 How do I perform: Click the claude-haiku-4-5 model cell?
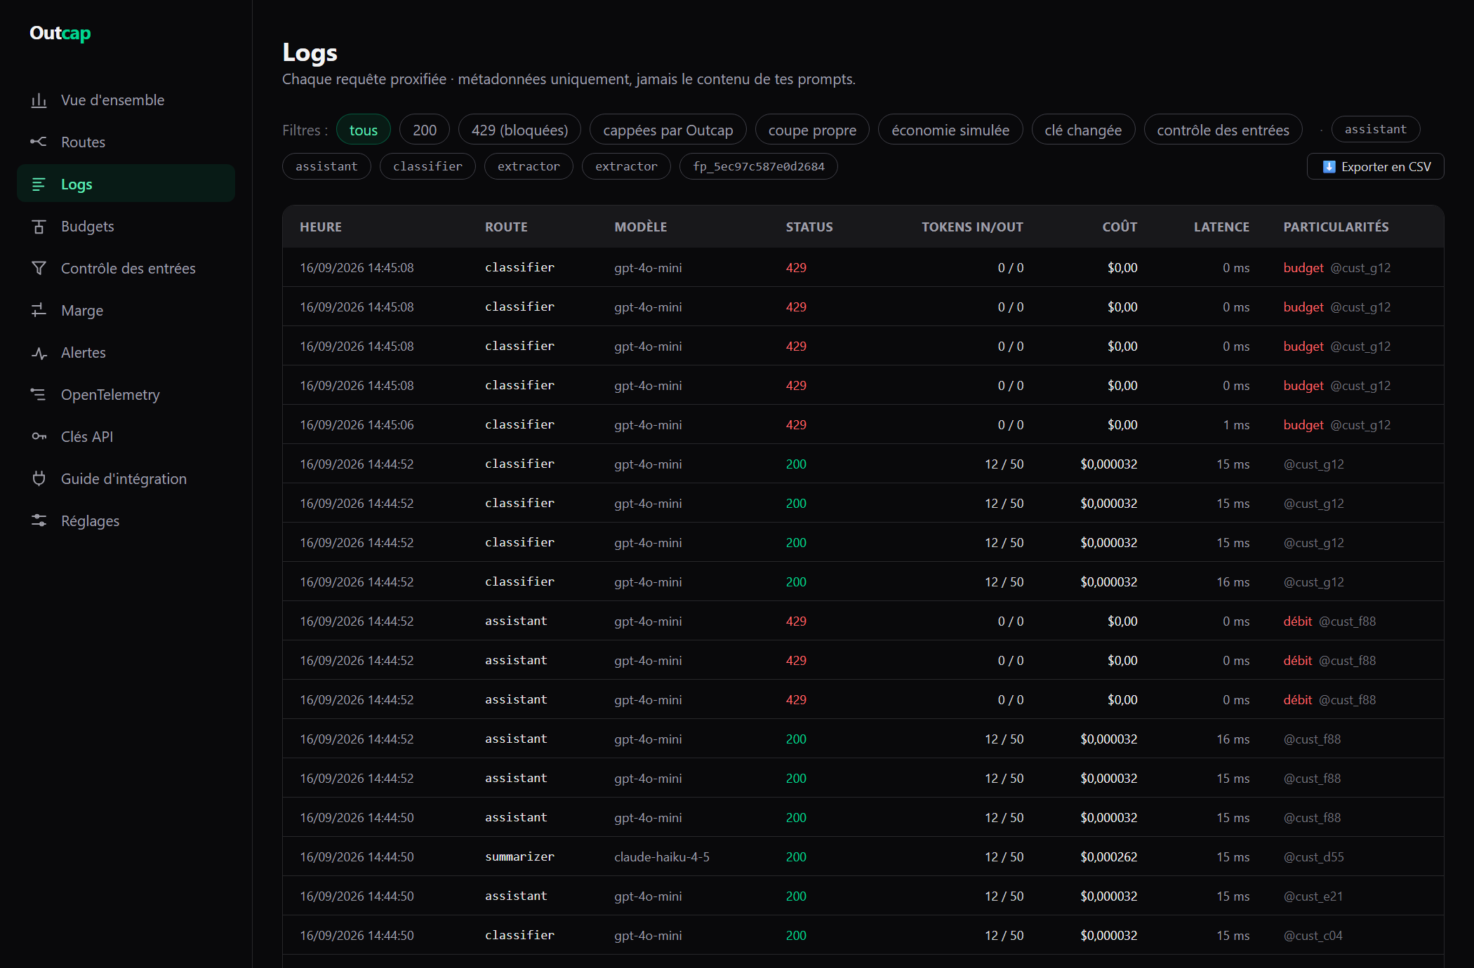pyautogui.click(x=662, y=856)
